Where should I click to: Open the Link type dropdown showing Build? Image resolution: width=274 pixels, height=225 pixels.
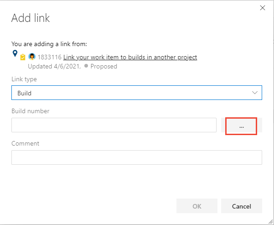coord(136,93)
